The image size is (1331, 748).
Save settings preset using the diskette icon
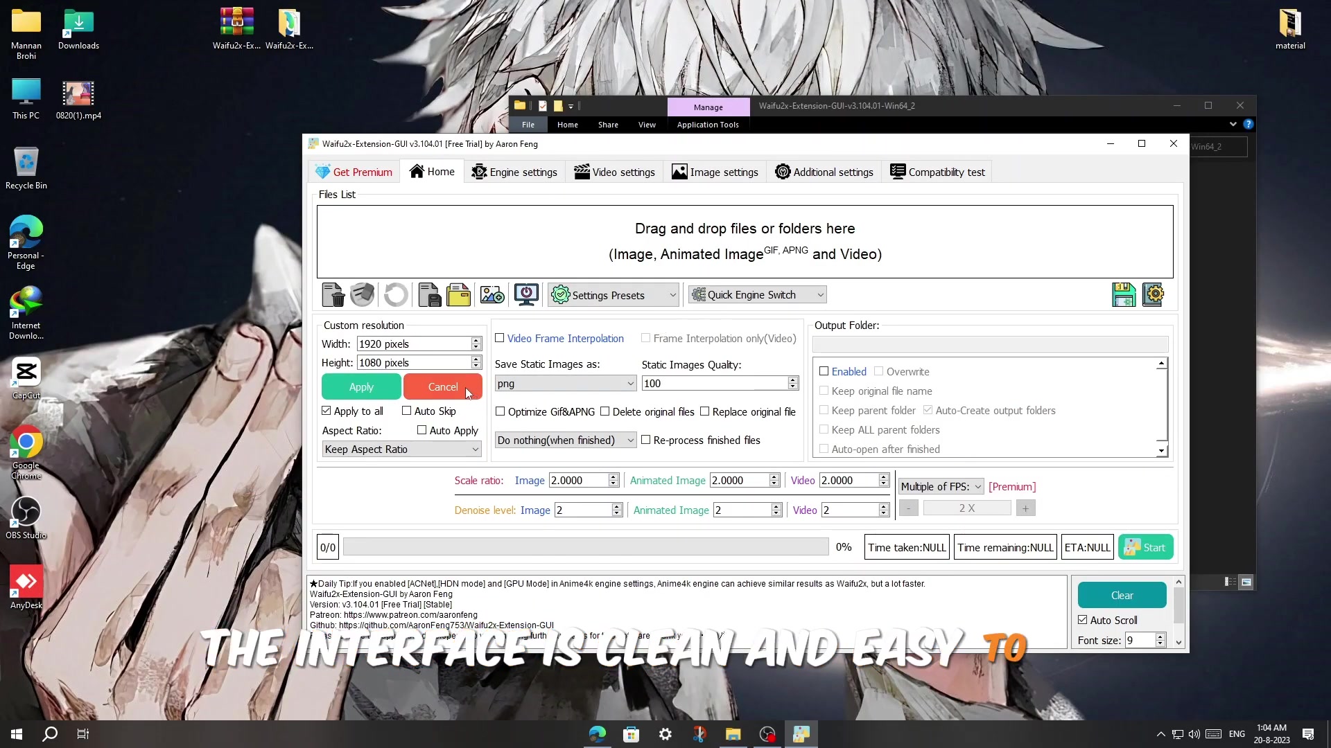point(1123,294)
